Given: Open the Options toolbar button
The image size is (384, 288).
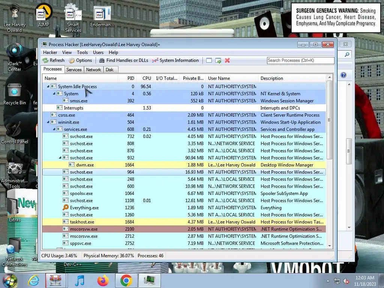Looking at the screenshot, I should pyautogui.click(x=81, y=60).
